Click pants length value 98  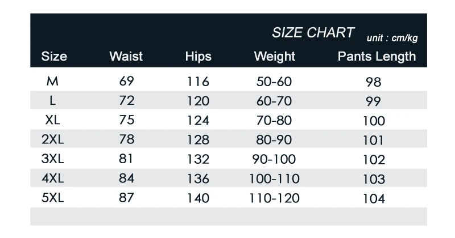[374, 82]
